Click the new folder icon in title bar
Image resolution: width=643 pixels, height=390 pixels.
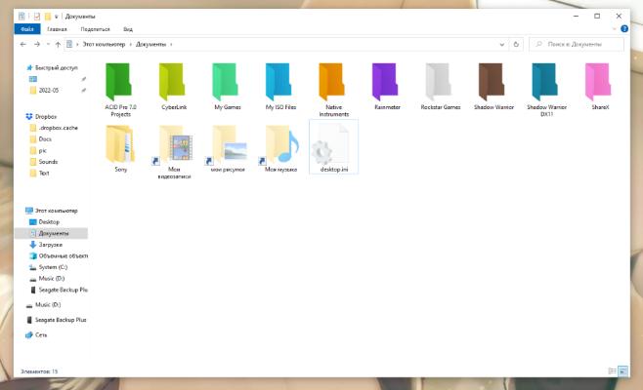coord(48,17)
